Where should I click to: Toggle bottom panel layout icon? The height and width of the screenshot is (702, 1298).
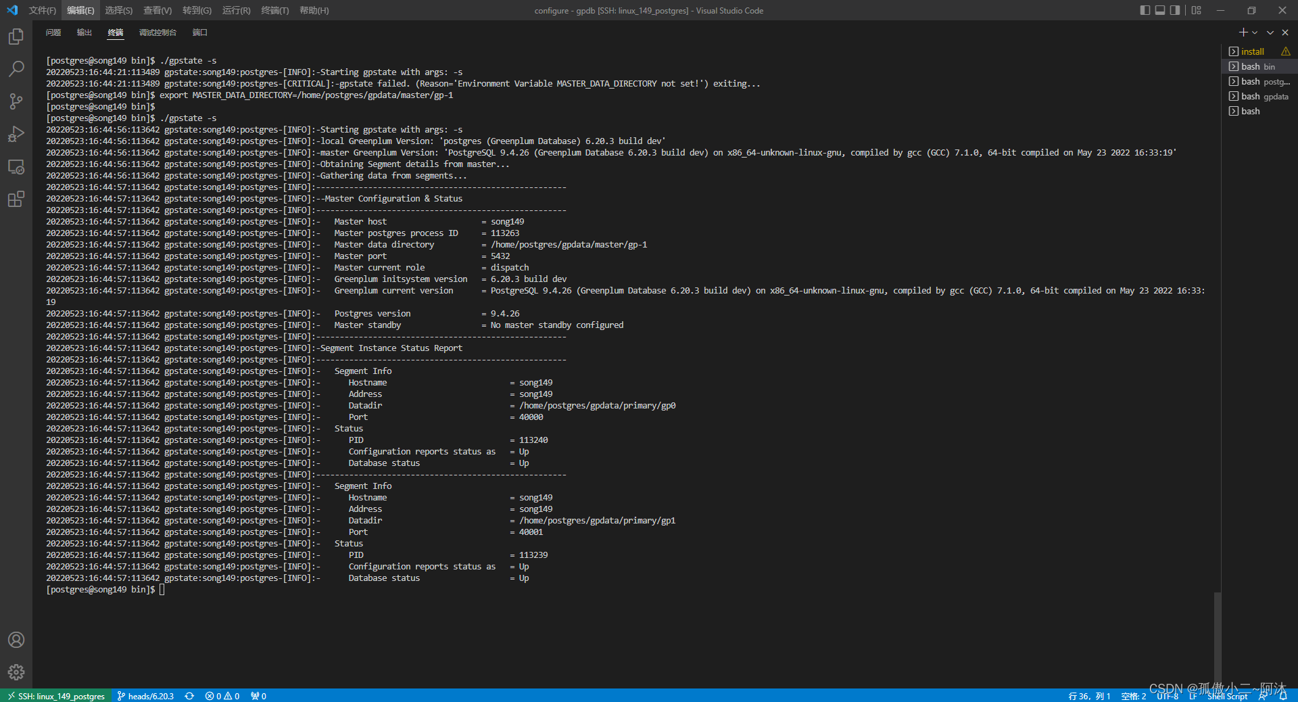[1160, 10]
